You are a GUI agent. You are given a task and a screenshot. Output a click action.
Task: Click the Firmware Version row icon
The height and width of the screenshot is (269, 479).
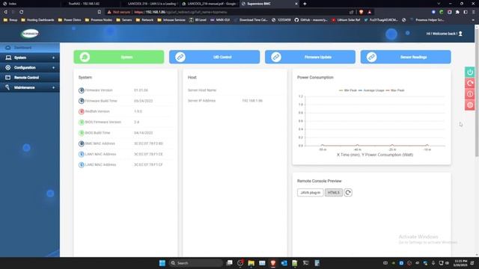[x=82, y=90]
